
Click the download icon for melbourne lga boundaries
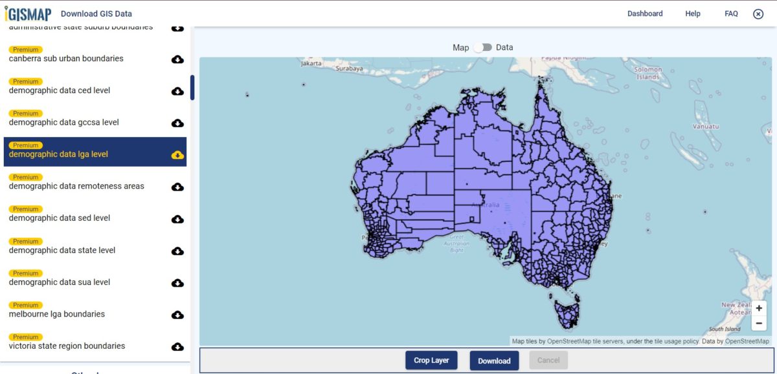pyautogui.click(x=177, y=315)
